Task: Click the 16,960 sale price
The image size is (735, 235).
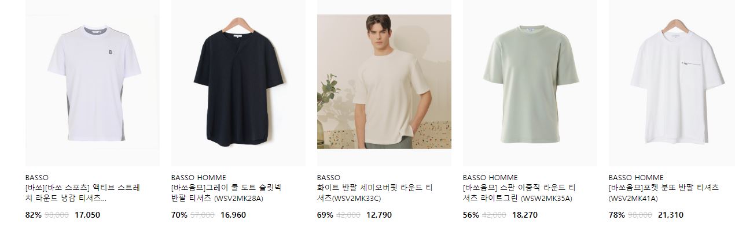Action: (233, 215)
